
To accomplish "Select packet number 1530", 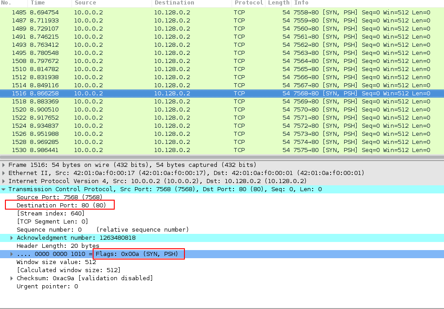I will [x=222, y=150].
